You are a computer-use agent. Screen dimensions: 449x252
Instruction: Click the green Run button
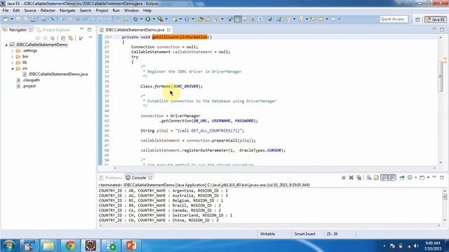click(148, 19)
